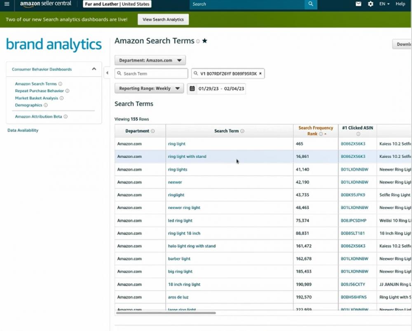Click into the Search Term filter field

pyautogui.click(x=151, y=73)
